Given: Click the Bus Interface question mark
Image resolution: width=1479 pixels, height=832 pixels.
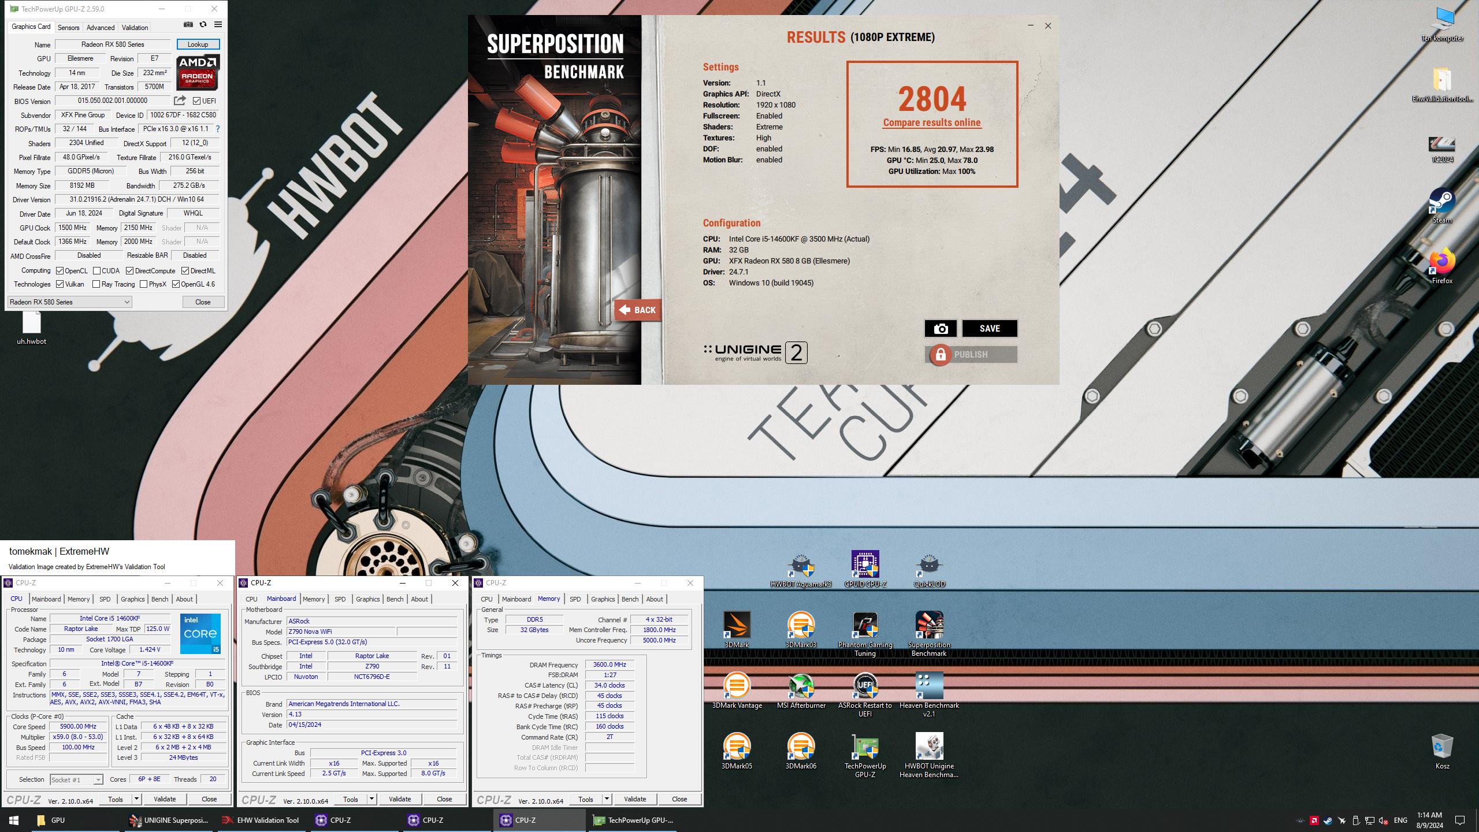Looking at the screenshot, I should pyautogui.click(x=218, y=129).
